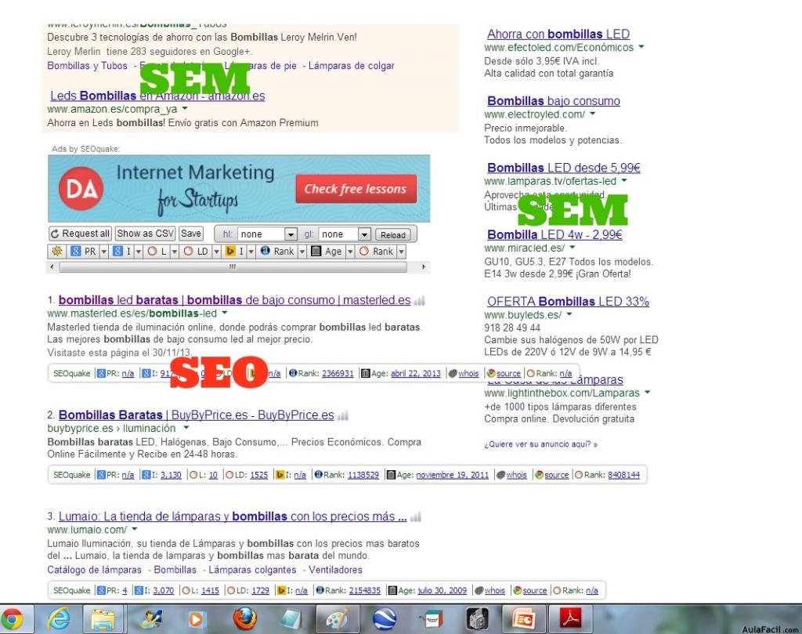Screen dimensions: 802x634
Task: Click Rank value 8408144 in BuyByPrice bar
Action: tap(623, 475)
